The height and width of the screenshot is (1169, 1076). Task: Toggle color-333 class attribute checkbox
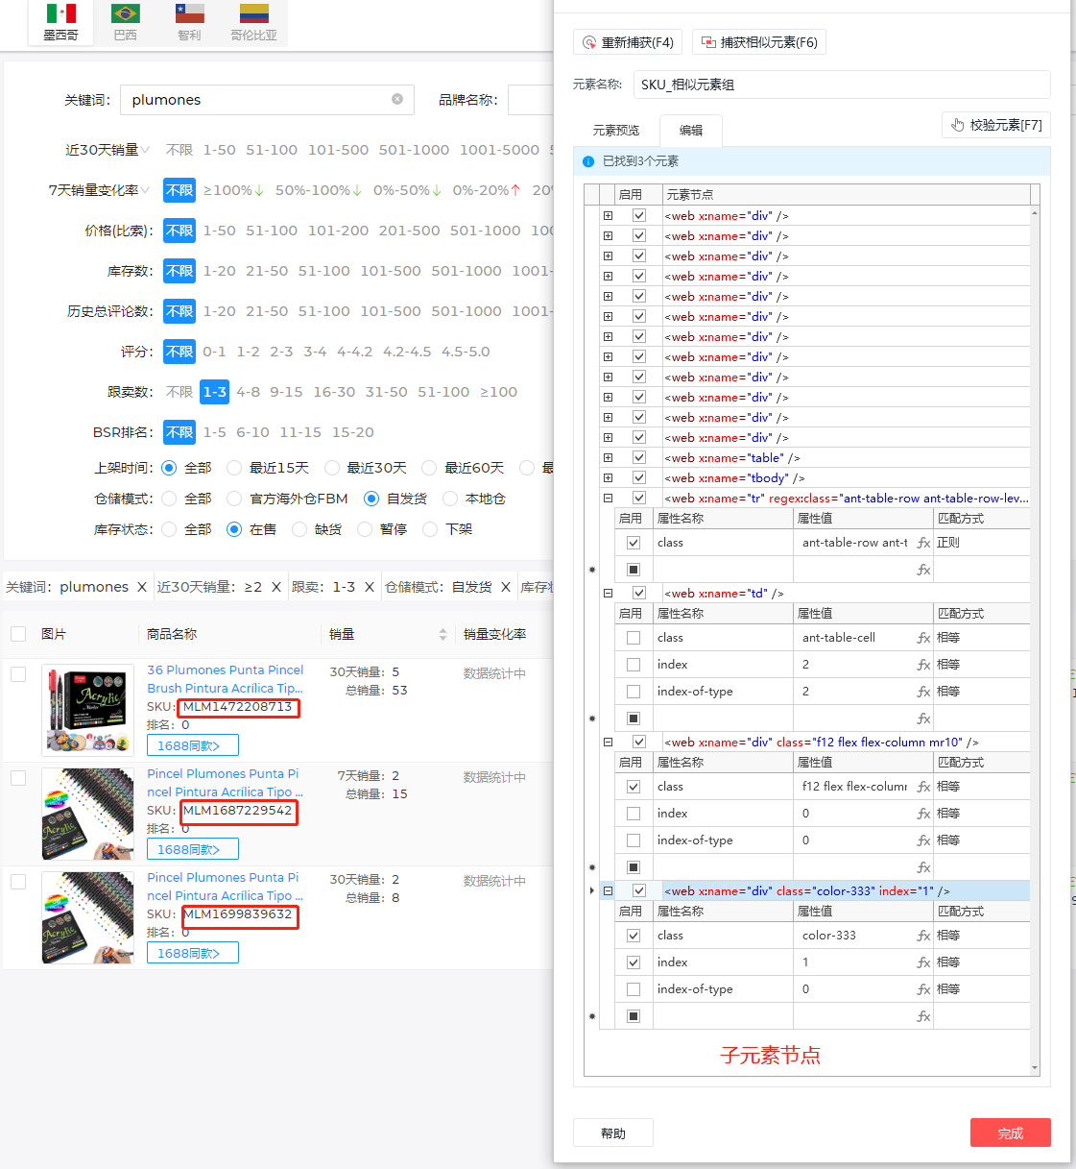634,936
